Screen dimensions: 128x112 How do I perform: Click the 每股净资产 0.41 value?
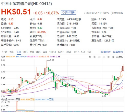18,40
